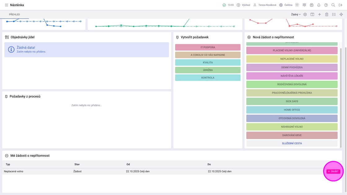Click the 13:55 time display
Viewport: 347px width, 195px height.
(x=231, y=5)
